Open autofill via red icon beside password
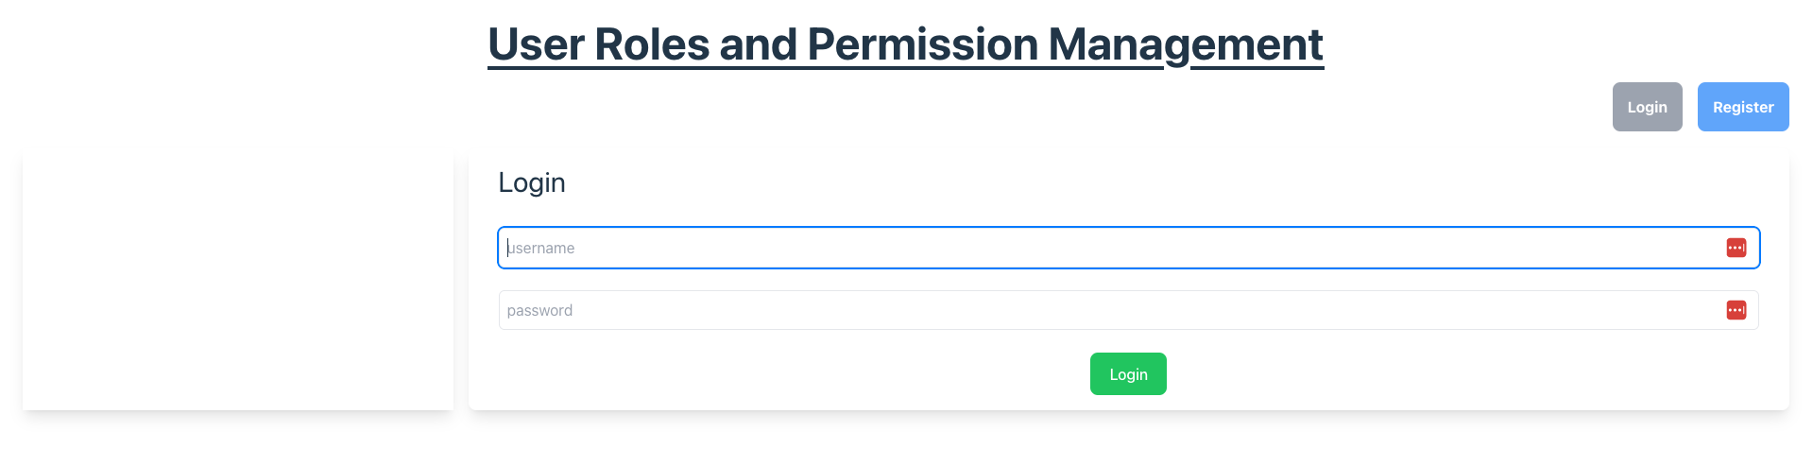The width and height of the screenshot is (1813, 449). click(1736, 310)
